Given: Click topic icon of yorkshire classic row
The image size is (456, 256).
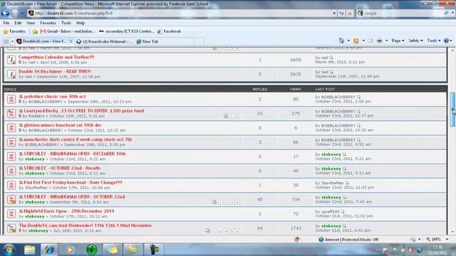Looking at the screenshot, I should click(11, 100).
